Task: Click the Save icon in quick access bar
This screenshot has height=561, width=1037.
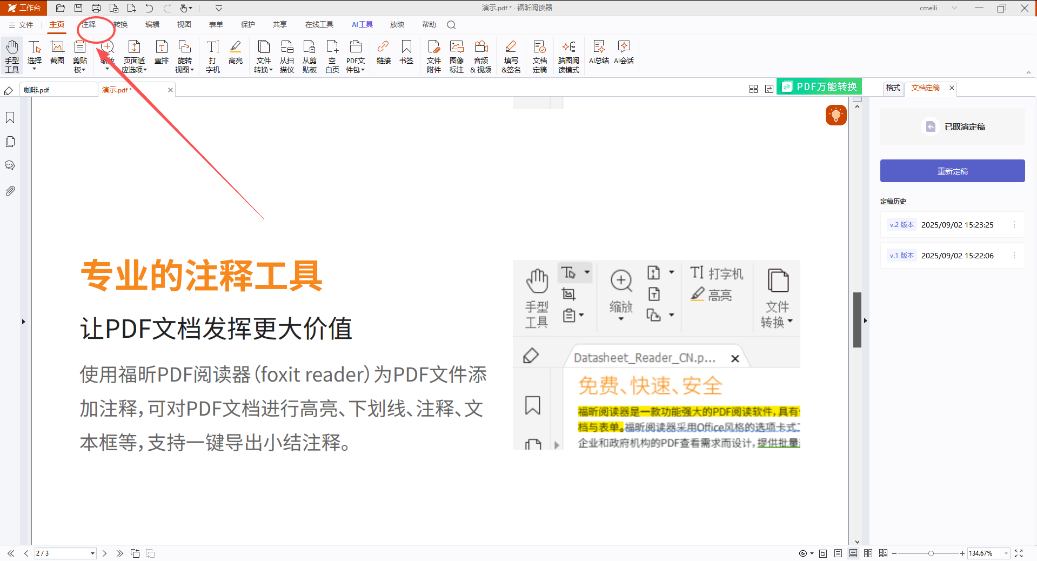Action: pos(78,8)
